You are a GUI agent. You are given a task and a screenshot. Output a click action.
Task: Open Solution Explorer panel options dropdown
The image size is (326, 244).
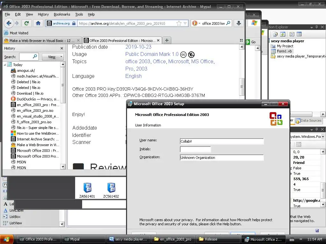point(311,27)
